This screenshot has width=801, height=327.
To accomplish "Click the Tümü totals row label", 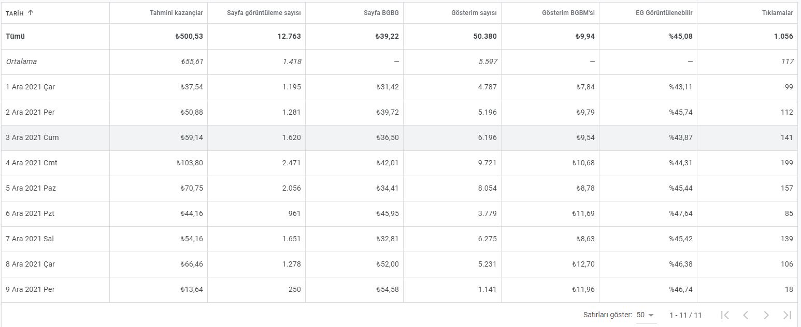I will (x=15, y=36).
